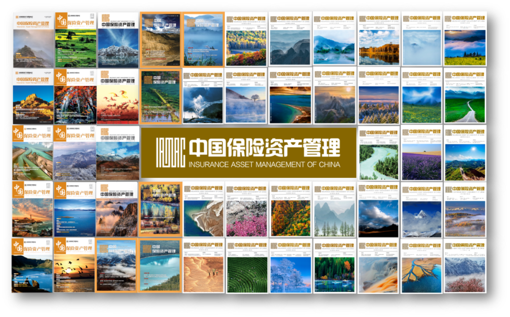Open the rocky cliffs above sea of clouds cover
The width and height of the screenshot is (510, 317).
[118, 209]
